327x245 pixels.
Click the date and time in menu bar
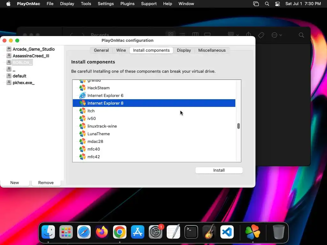[303, 4]
